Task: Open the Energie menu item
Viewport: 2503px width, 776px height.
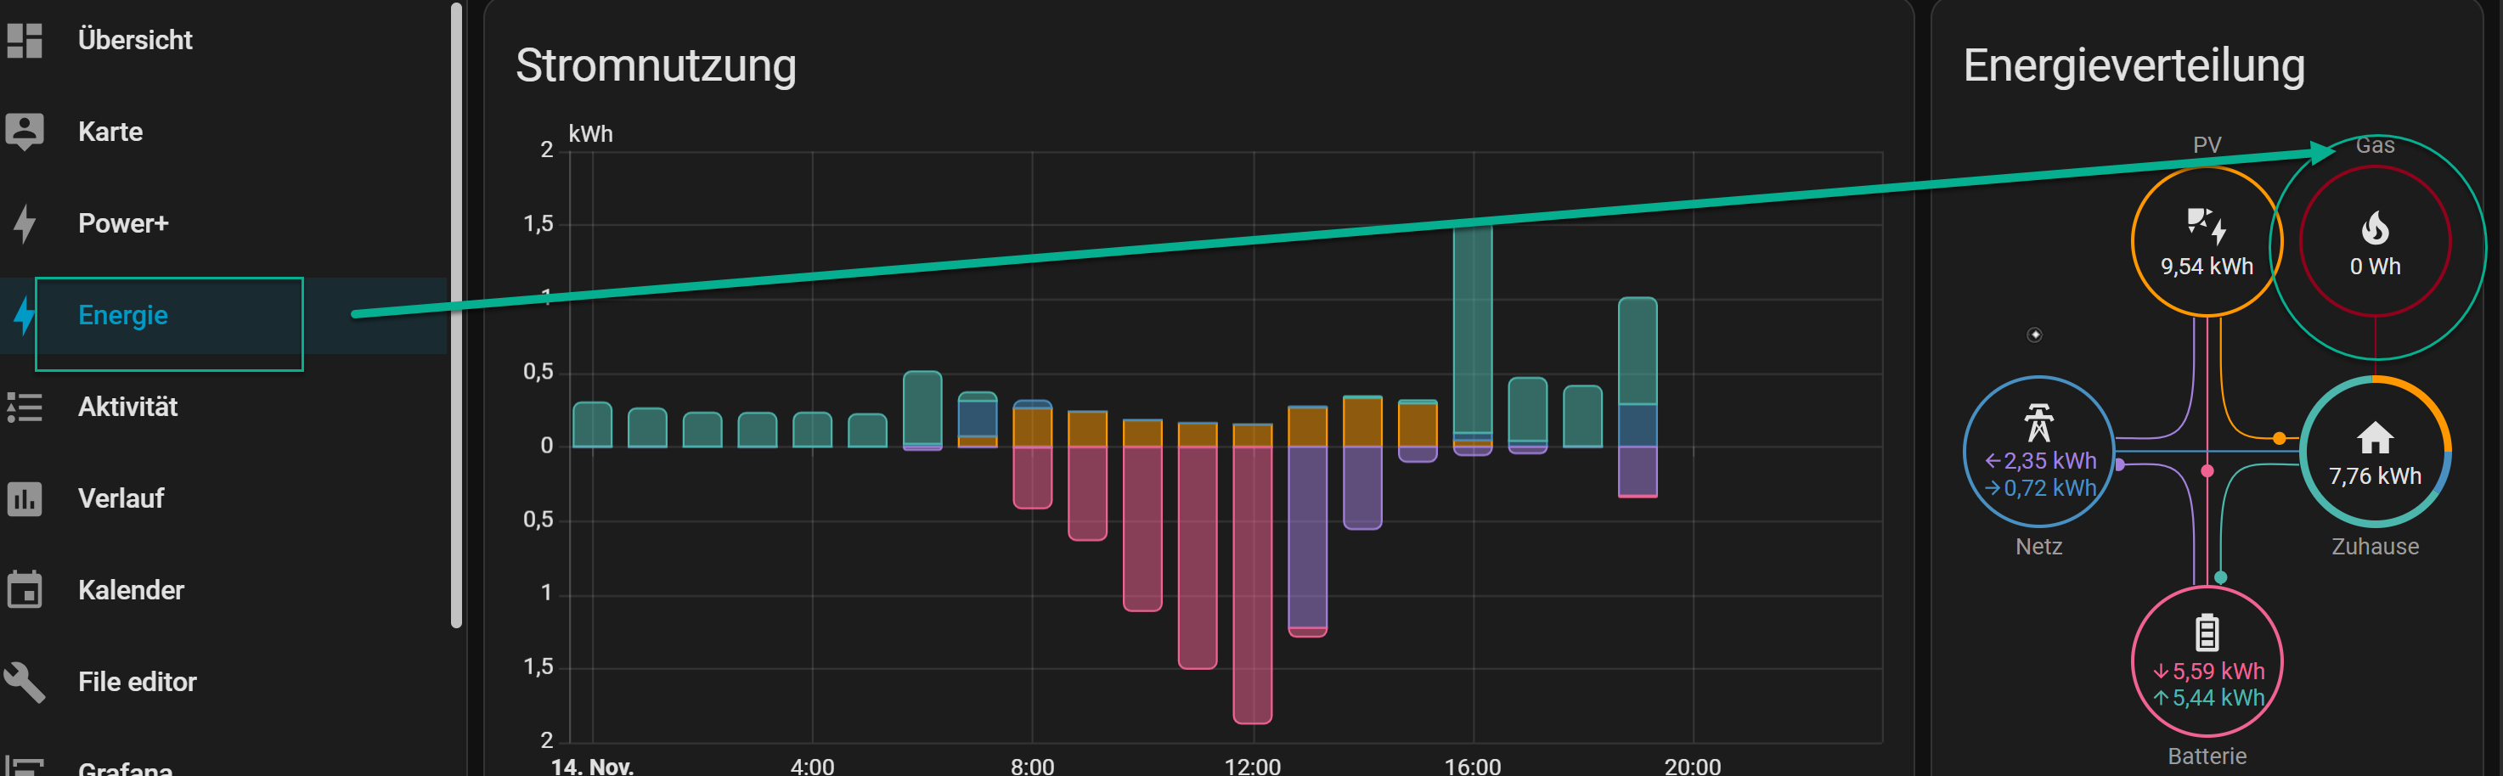Action: (122, 316)
